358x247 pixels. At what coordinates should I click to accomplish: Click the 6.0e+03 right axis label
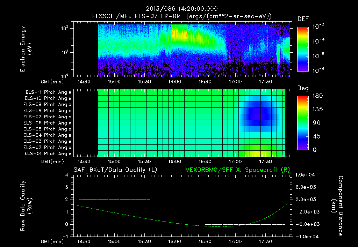306,187
